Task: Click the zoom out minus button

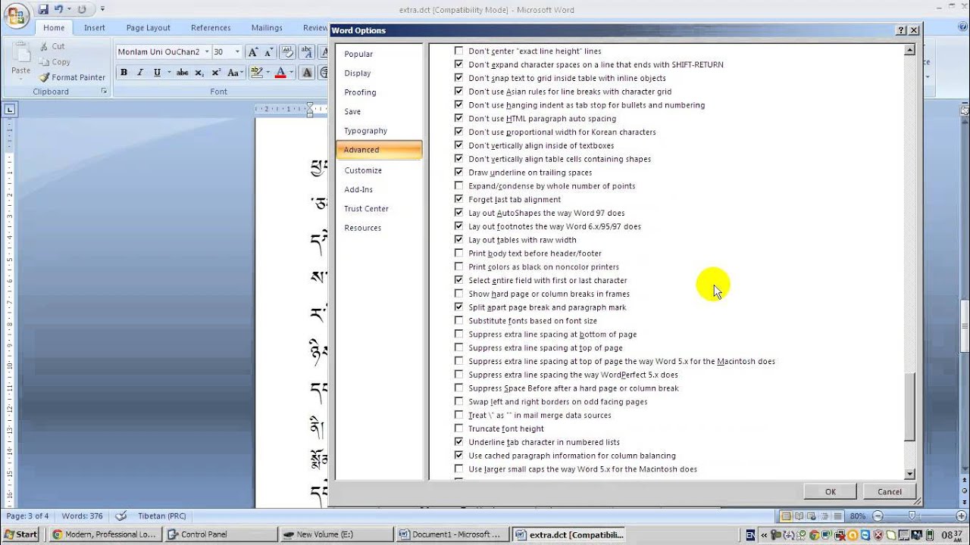Action: pyautogui.click(x=878, y=515)
